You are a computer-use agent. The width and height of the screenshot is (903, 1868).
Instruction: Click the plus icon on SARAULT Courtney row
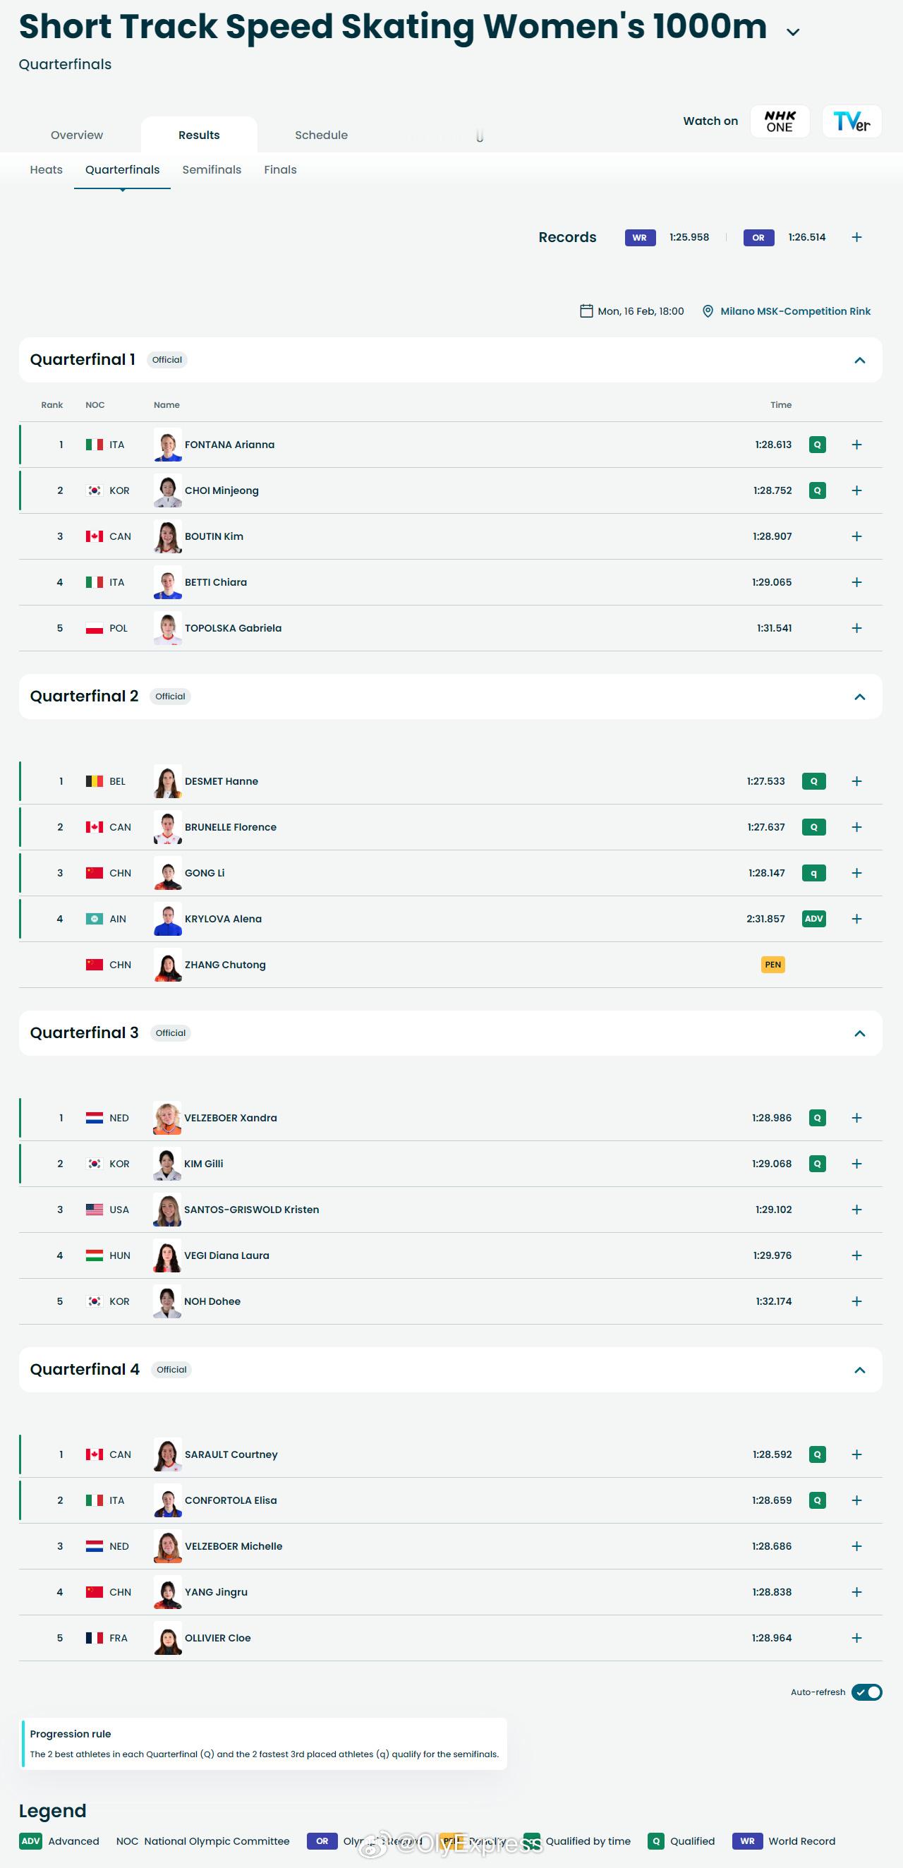tap(856, 1454)
